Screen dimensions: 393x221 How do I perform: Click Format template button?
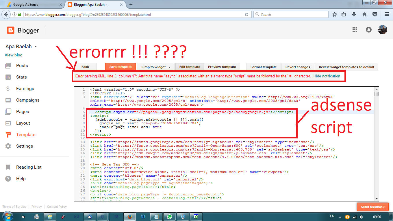pyautogui.click(x=264, y=67)
